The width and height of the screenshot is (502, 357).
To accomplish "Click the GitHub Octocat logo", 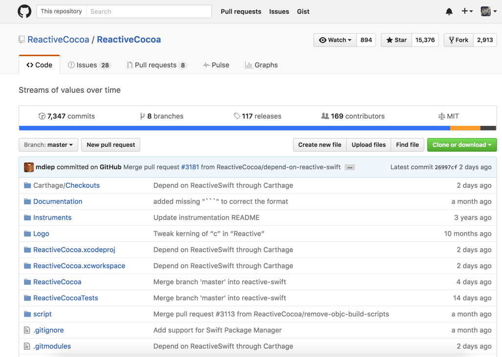I will tap(24, 11).
